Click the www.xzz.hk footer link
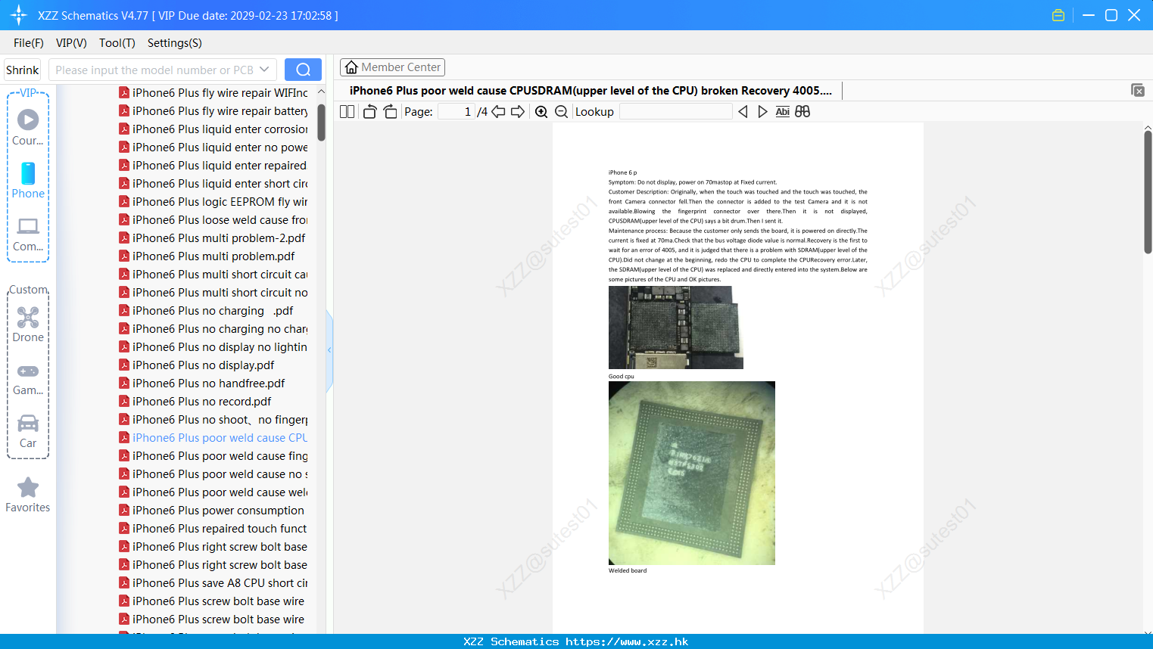 (627, 641)
